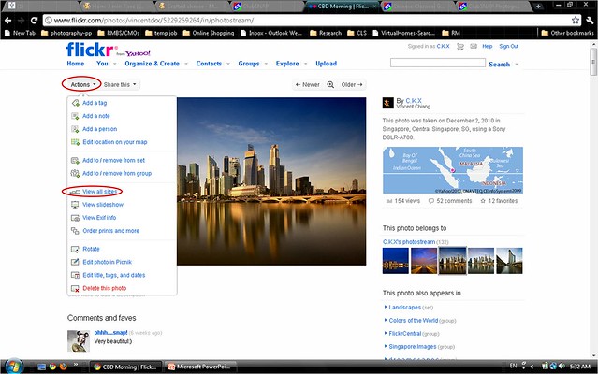This screenshot has height=374, width=598.
Task: Go to Newer photo
Action: click(307, 84)
